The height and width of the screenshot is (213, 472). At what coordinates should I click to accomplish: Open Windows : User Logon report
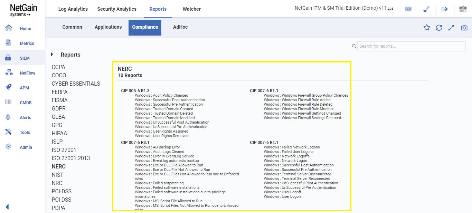pos(282,196)
